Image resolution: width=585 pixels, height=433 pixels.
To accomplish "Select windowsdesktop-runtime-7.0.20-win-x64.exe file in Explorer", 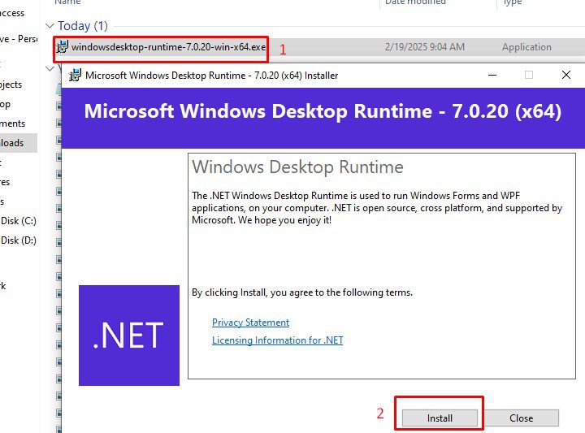I will 168,47.
